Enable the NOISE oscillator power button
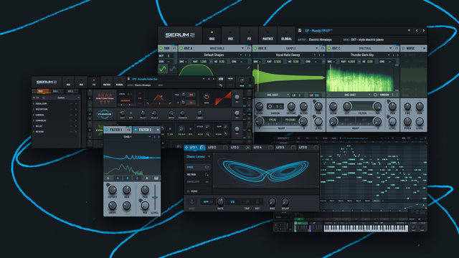This screenshot has height=258, width=459. point(403,48)
